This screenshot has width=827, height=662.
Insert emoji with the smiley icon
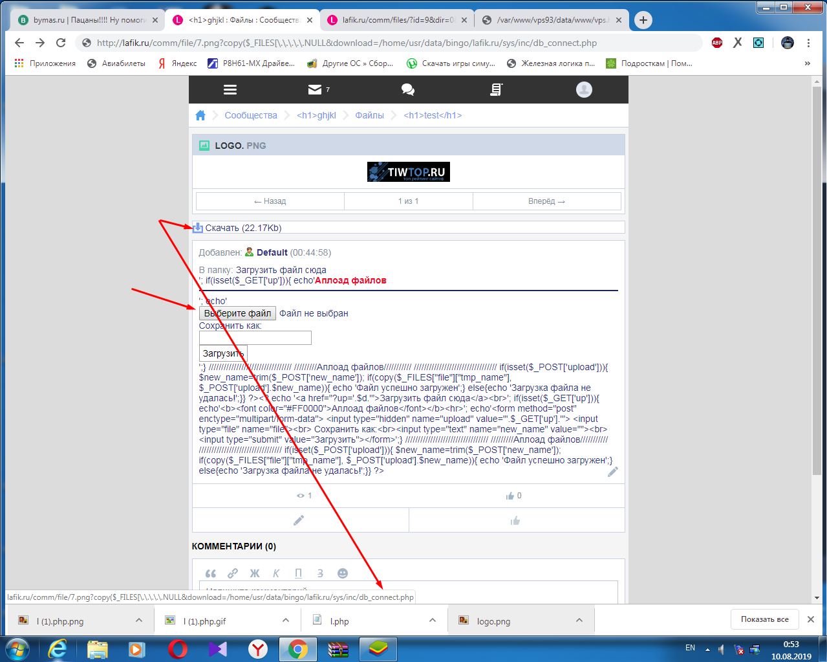(343, 573)
